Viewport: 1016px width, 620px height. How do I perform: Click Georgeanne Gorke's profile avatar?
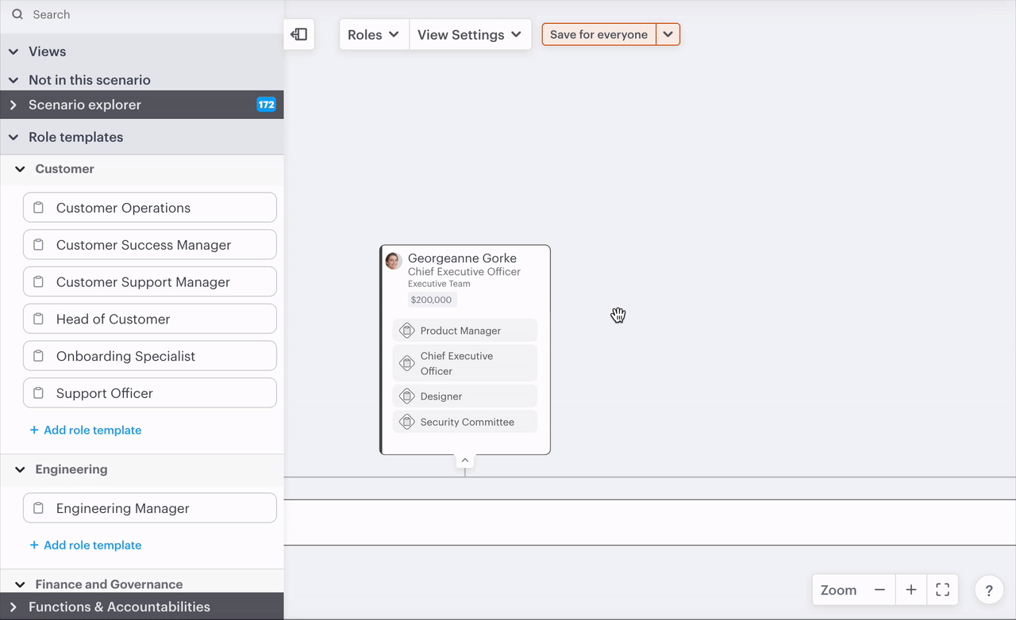pyautogui.click(x=393, y=261)
